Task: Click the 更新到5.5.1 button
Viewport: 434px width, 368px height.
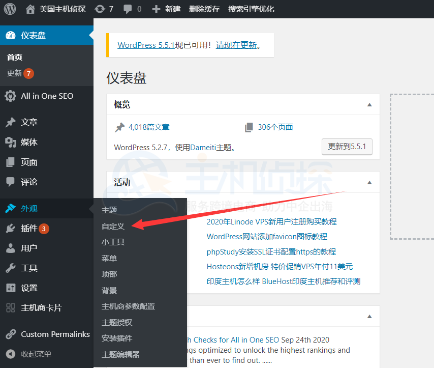Action: coord(347,147)
